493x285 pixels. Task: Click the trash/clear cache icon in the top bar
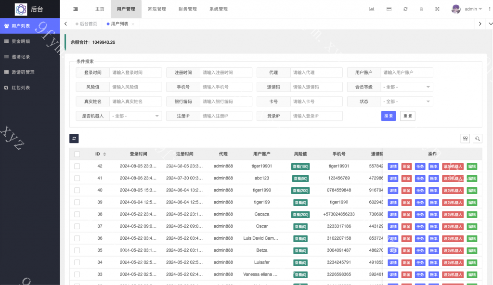(421, 9)
